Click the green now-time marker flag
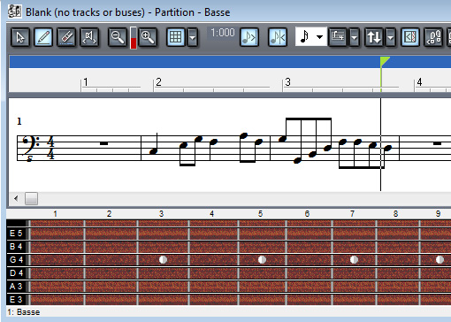Viewport: 451px width, 322px height. click(385, 61)
